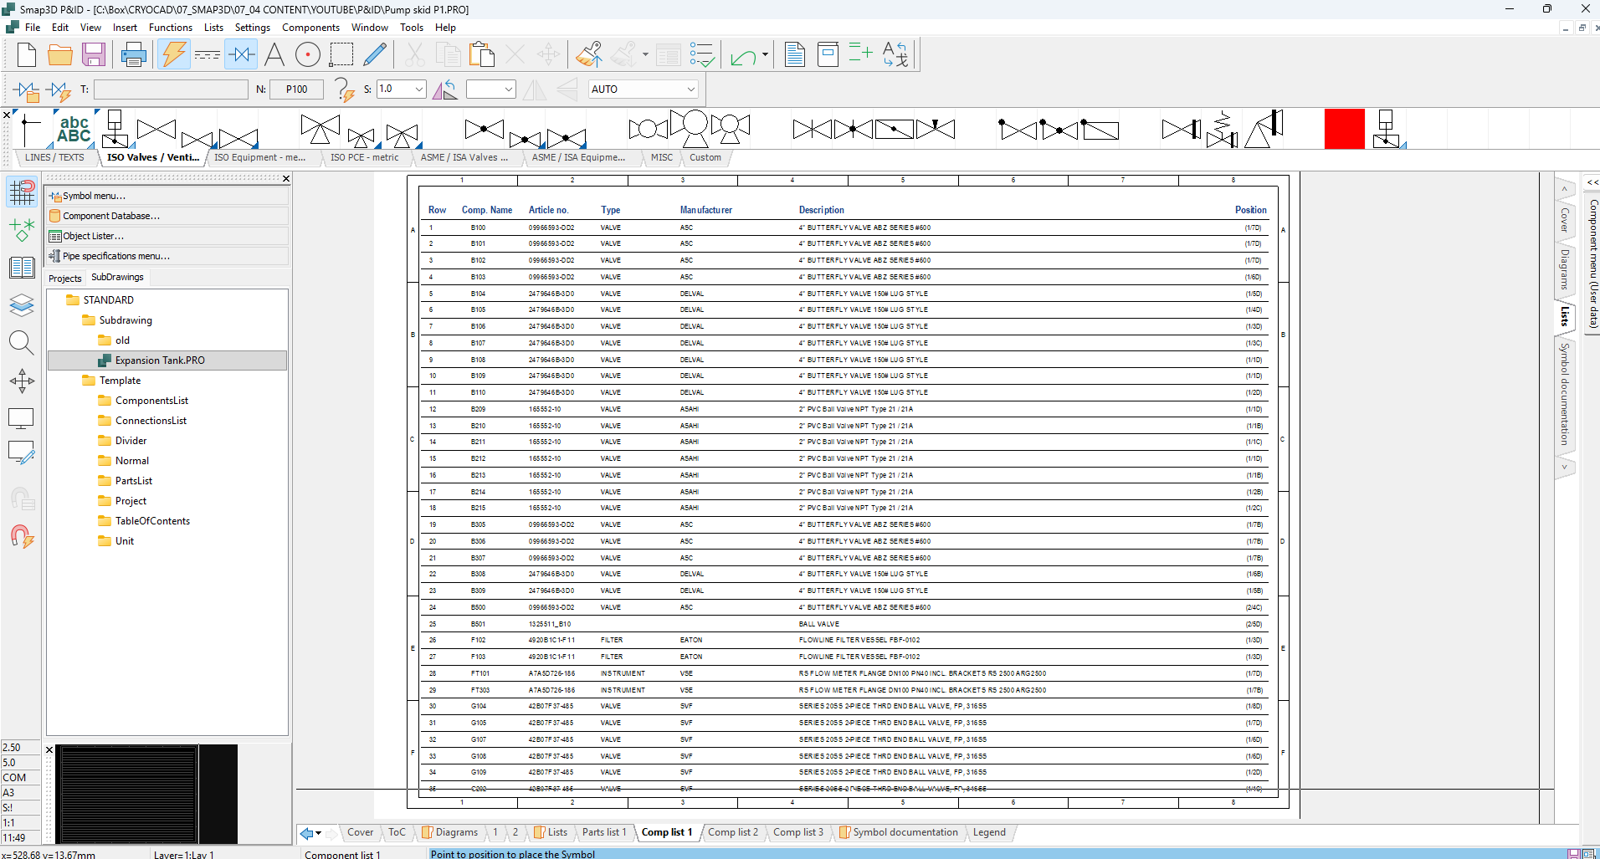Image resolution: width=1600 pixels, height=859 pixels.
Task: Open the AUTO dropdown
Action: pos(691,89)
